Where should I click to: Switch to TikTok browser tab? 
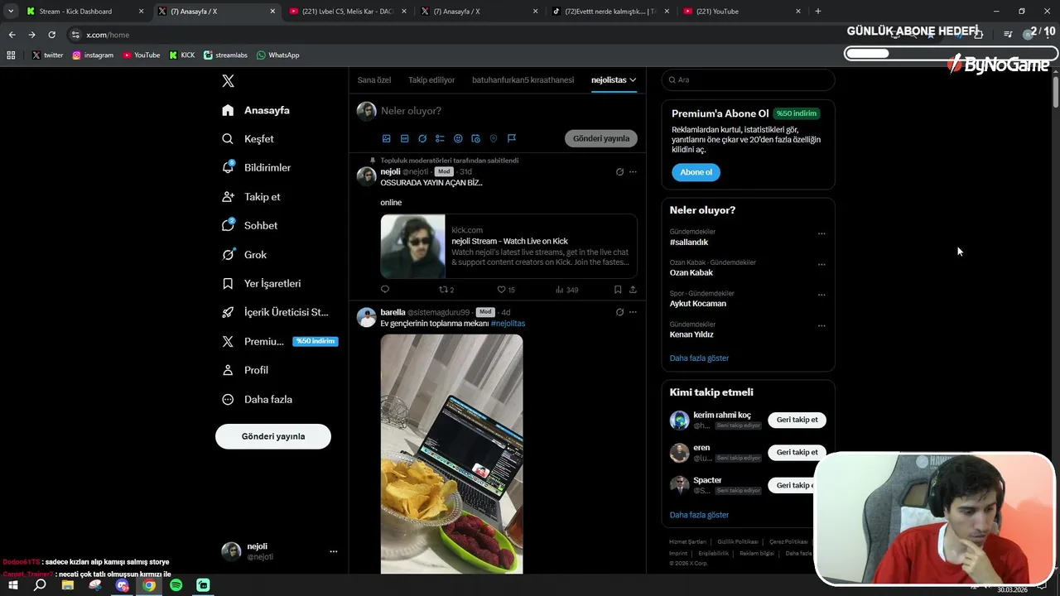point(609,12)
